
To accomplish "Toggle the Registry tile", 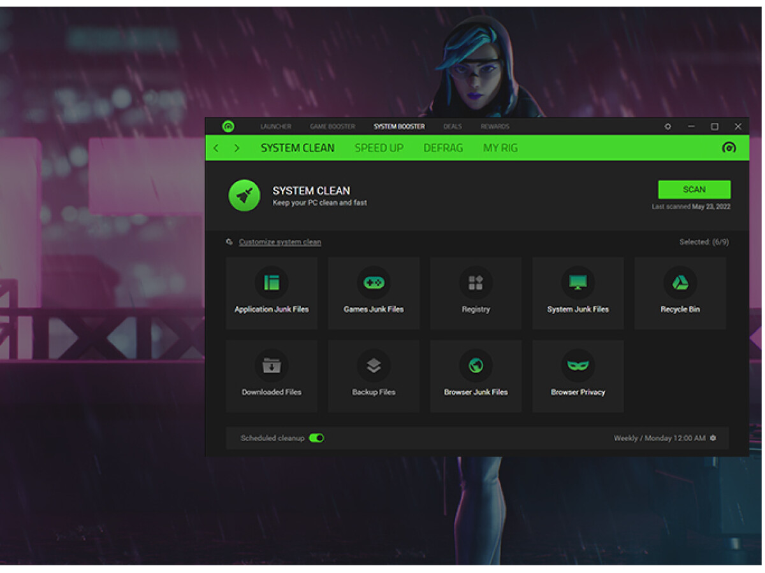I will click(476, 293).
